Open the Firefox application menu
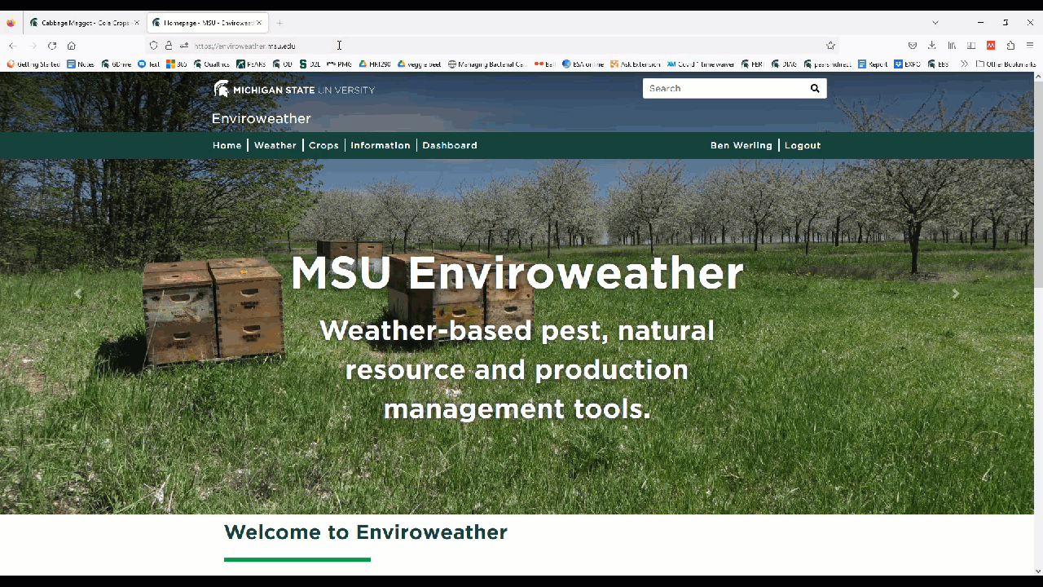The width and height of the screenshot is (1043, 587). pyautogui.click(x=1029, y=46)
